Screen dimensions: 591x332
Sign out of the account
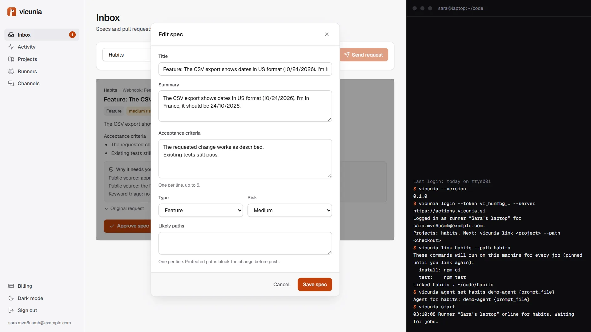pos(42,310)
